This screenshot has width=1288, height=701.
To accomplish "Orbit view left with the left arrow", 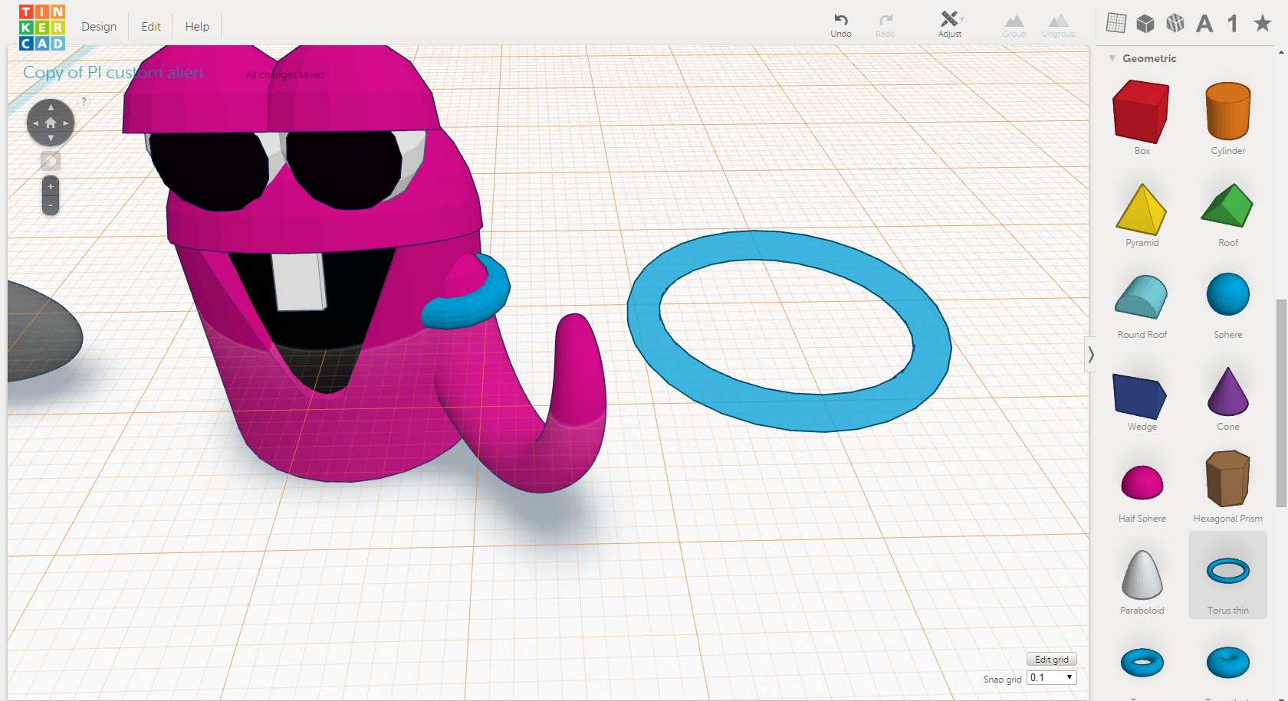I will (x=34, y=123).
